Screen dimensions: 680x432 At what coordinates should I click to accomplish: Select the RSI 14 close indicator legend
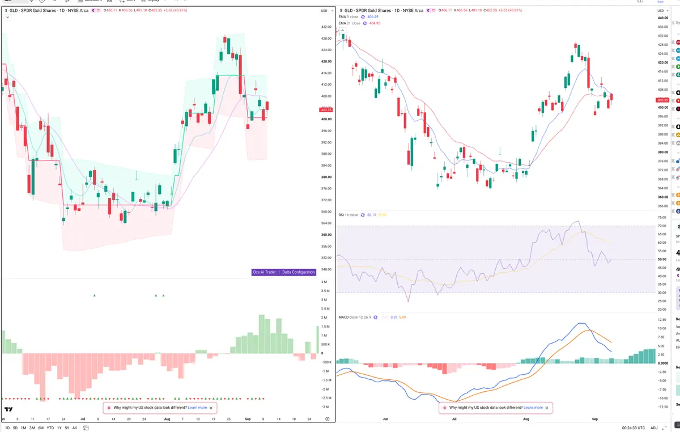348,215
